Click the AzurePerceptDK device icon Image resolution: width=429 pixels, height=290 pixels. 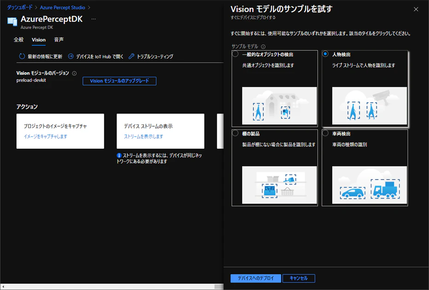12,21
